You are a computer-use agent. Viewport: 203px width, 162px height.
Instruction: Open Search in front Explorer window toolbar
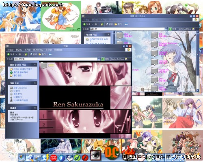click(33, 54)
